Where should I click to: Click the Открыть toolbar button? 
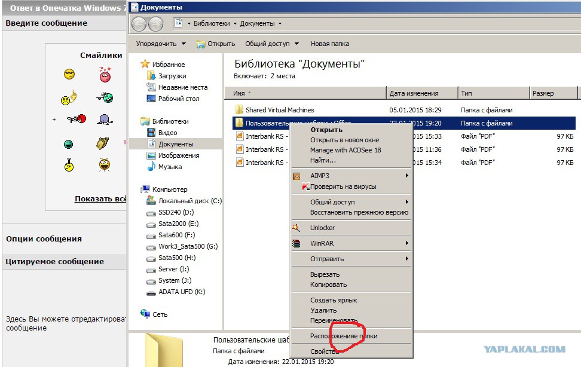pos(216,44)
